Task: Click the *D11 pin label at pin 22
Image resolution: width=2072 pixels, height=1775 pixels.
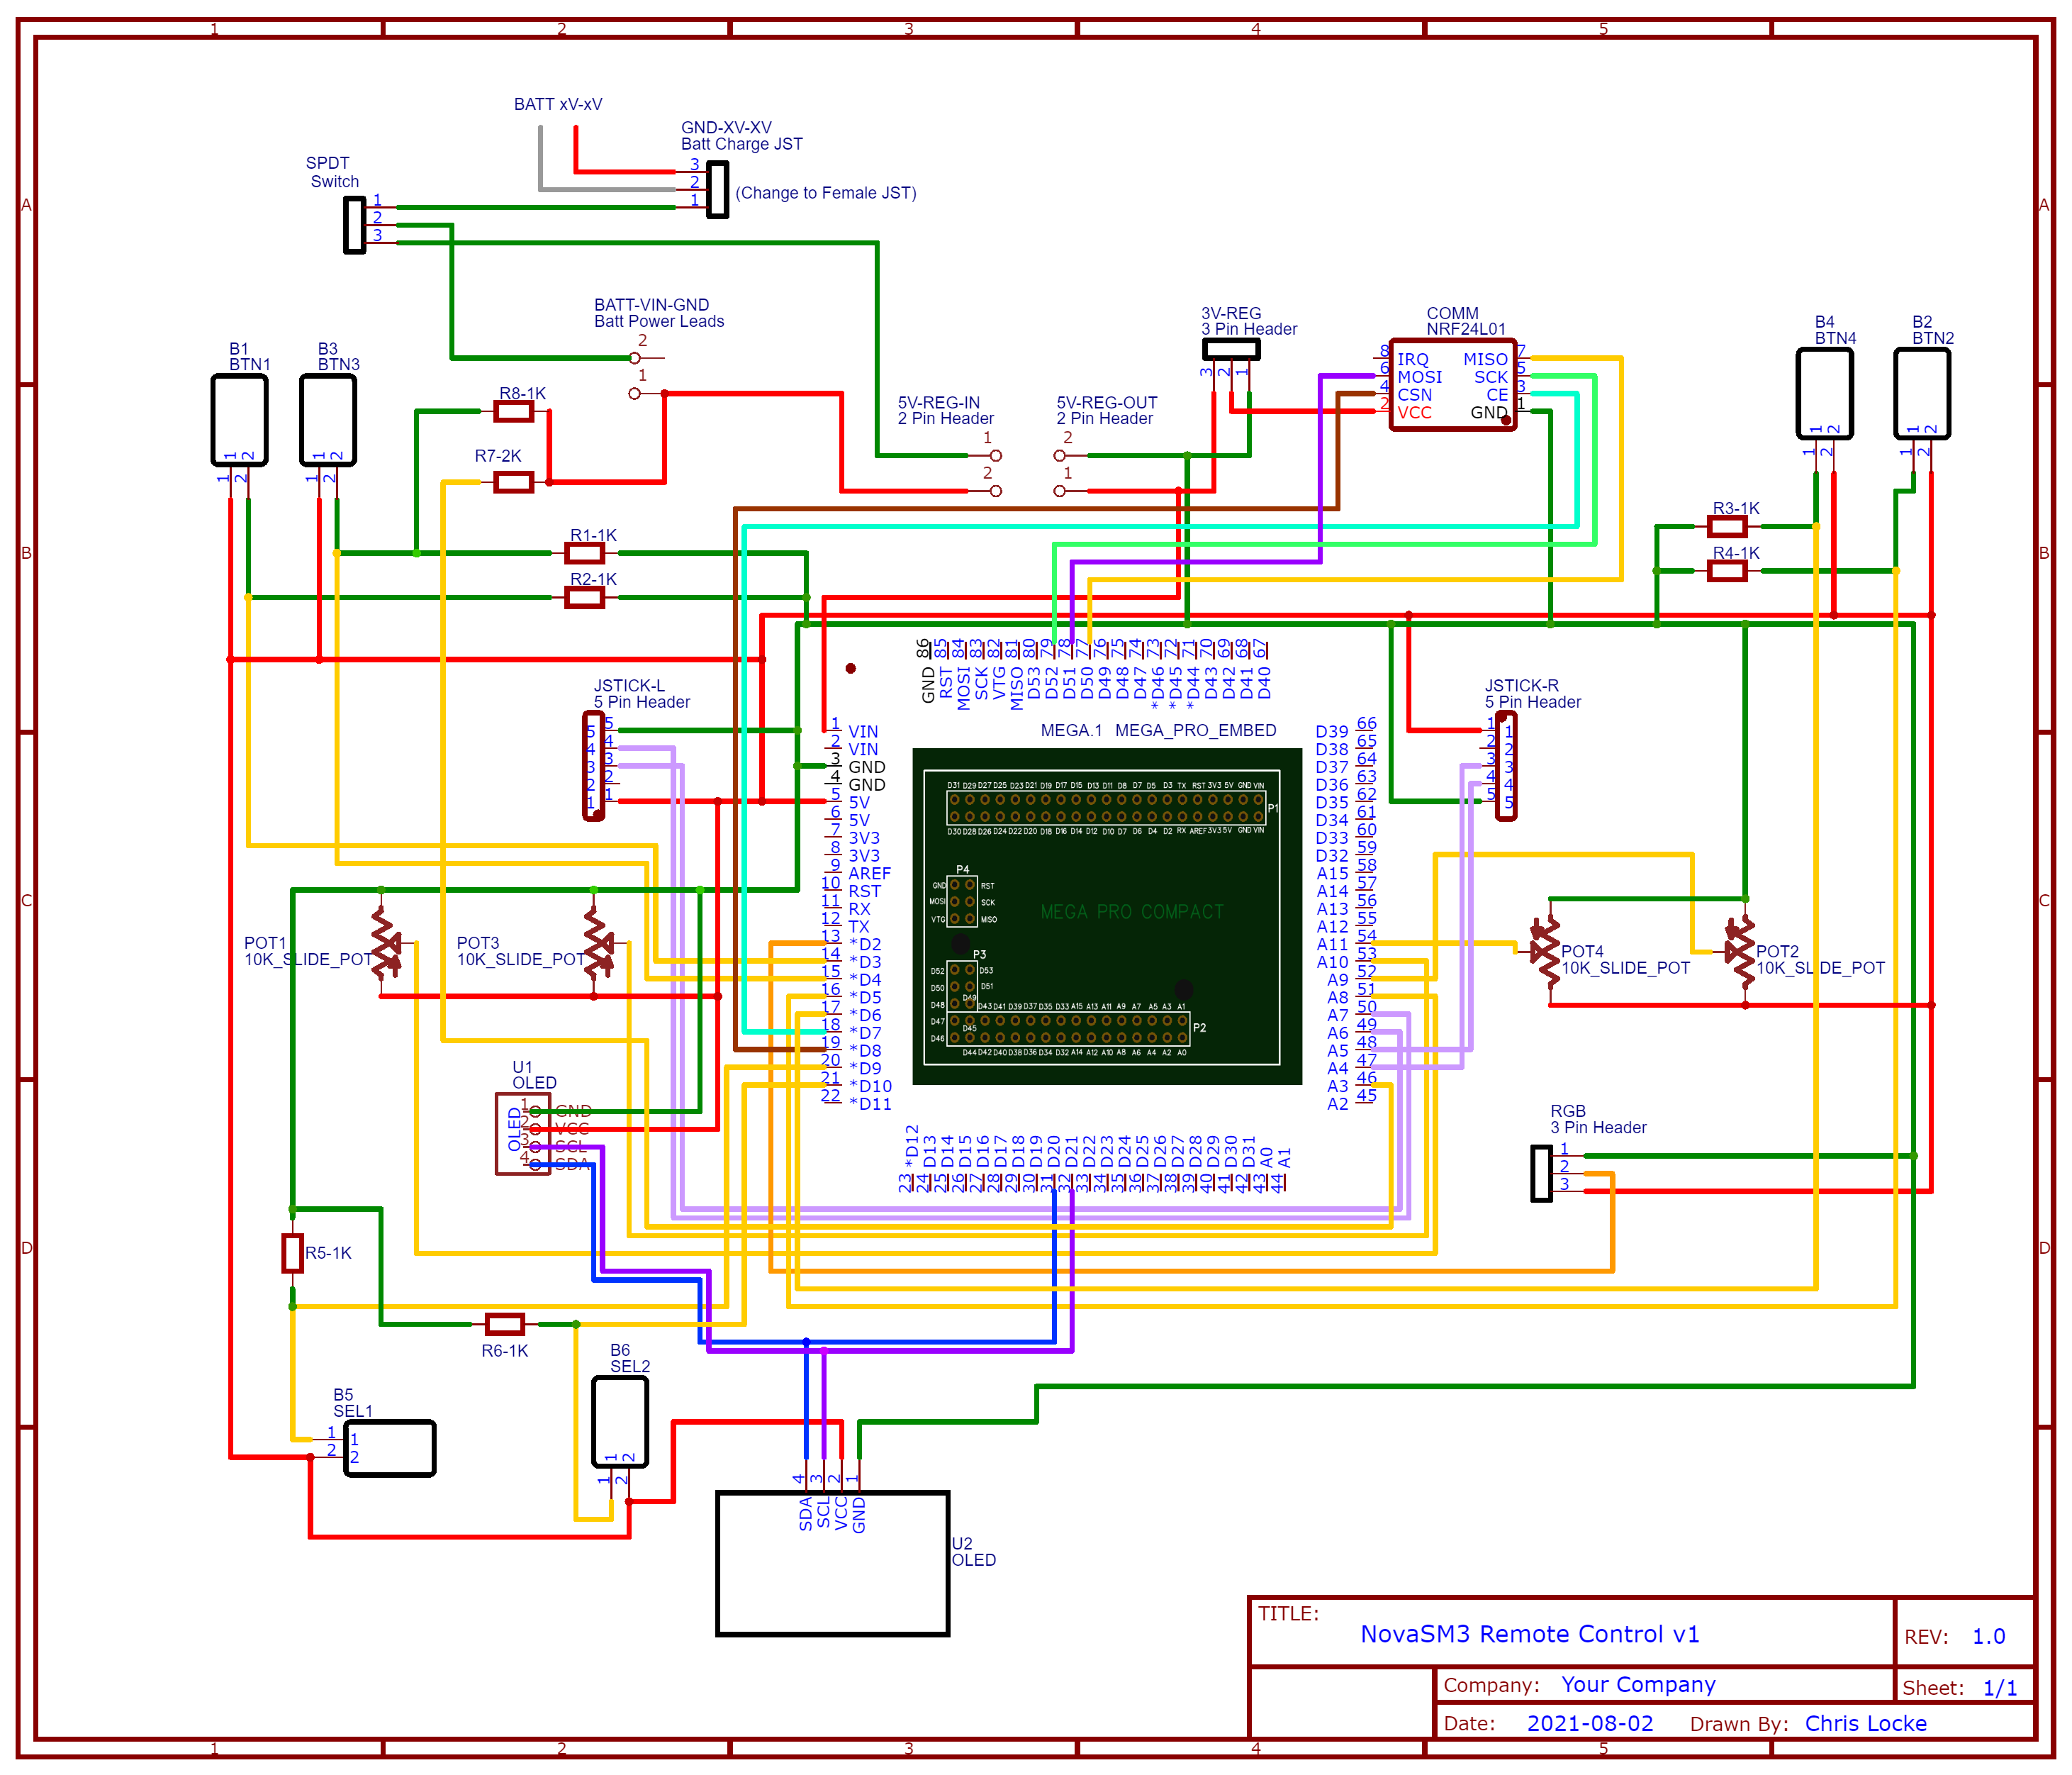Action: click(870, 1105)
